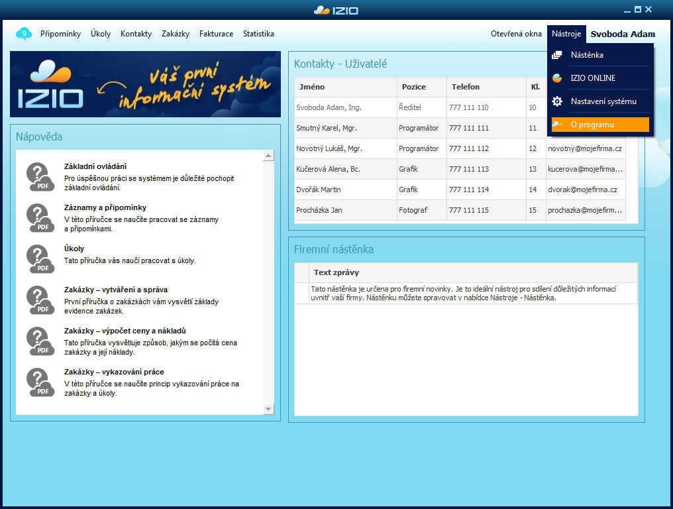Screen dimensions: 673x509
Task: Open PDF guide icon for Základní ovládání
Action: coord(40,176)
